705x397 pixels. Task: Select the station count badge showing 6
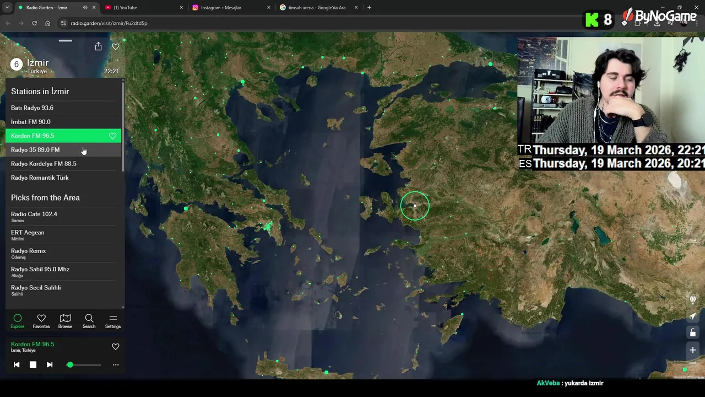[x=17, y=65]
